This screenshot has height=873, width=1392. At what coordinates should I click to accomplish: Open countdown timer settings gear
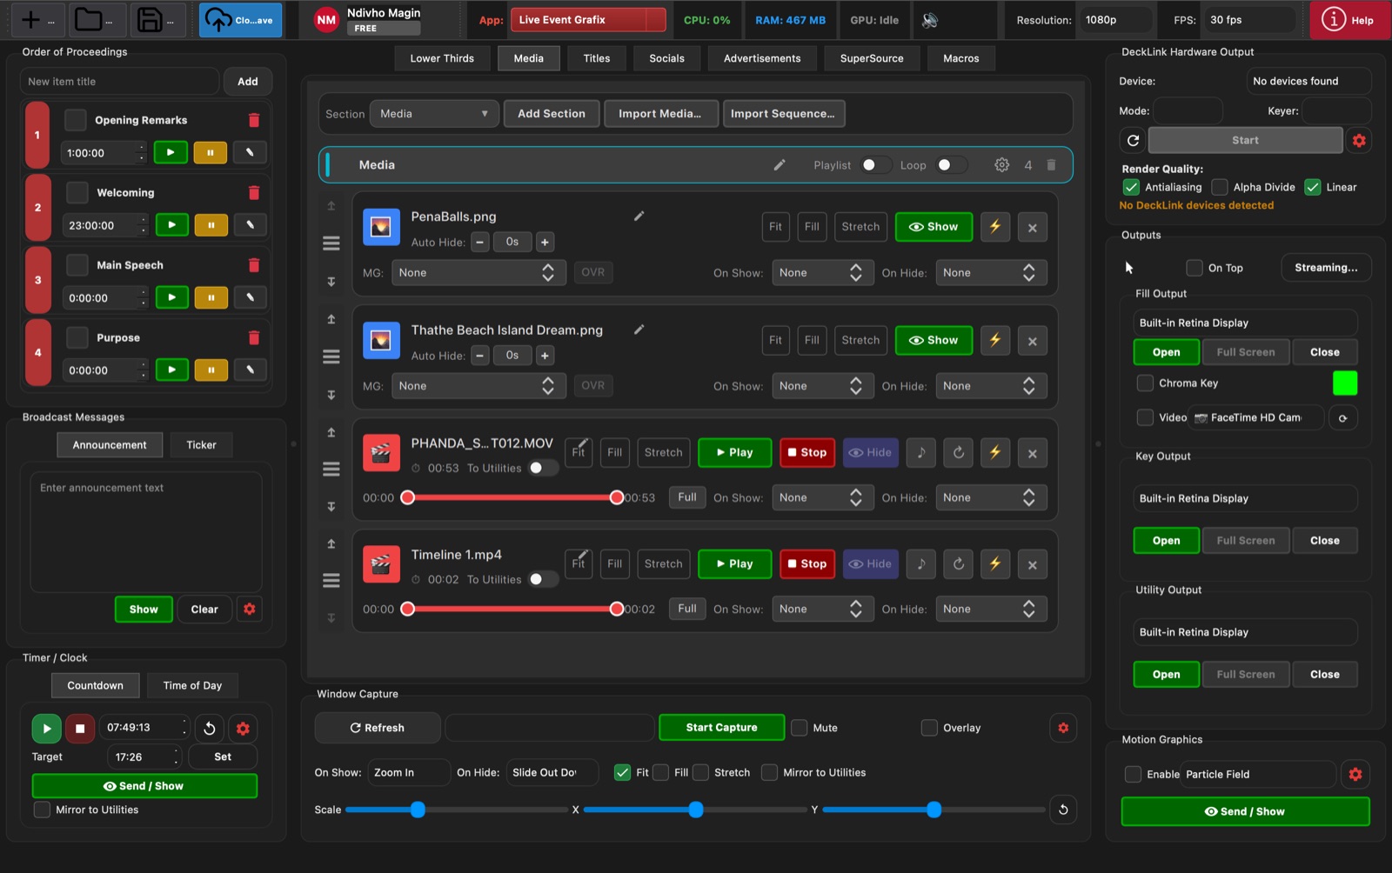243,729
